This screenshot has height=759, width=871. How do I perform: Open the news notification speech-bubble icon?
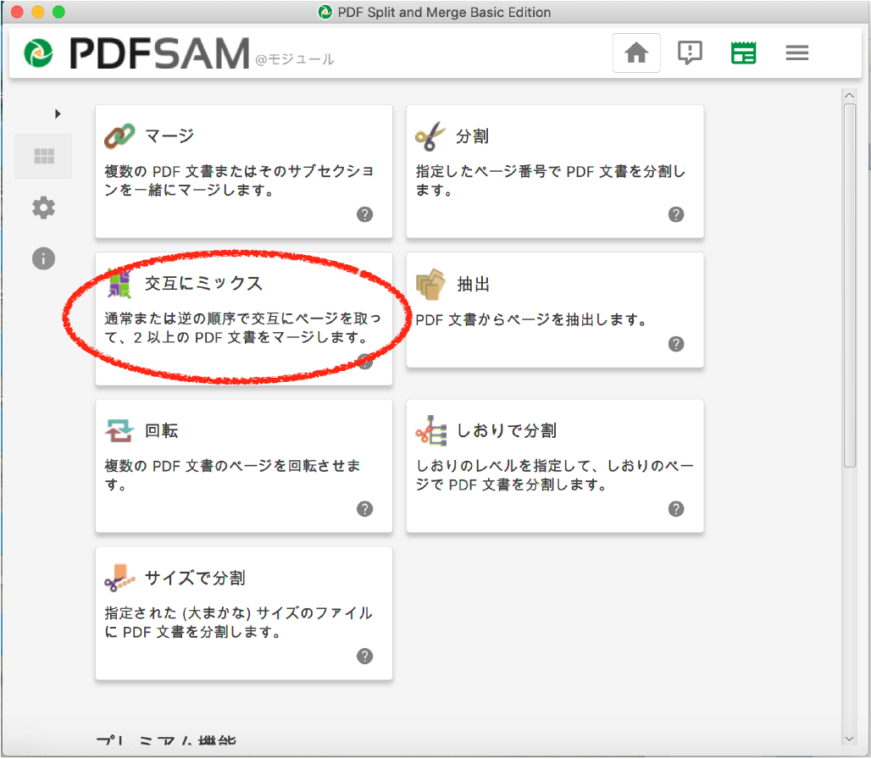point(690,53)
